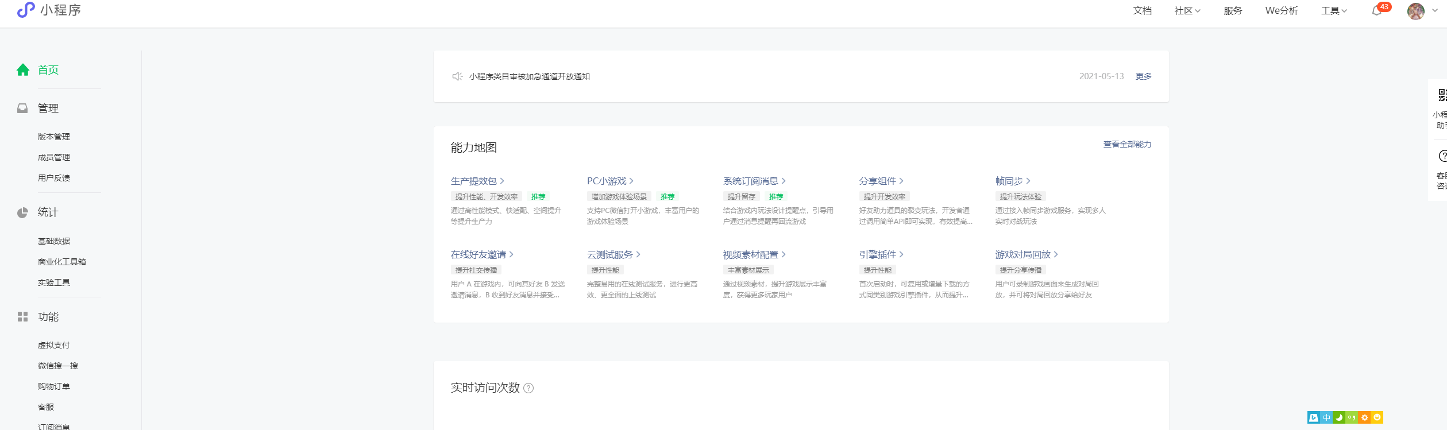The image size is (1447, 430).
Task: Click the 统计 pie chart icon
Action: [22, 212]
